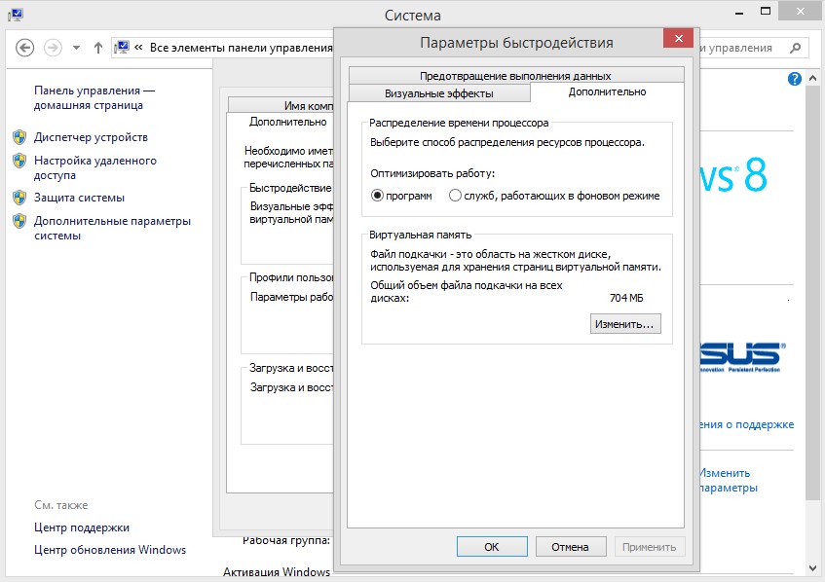Click the ASUS logo in System window
The image size is (825, 582).
coord(742,356)
